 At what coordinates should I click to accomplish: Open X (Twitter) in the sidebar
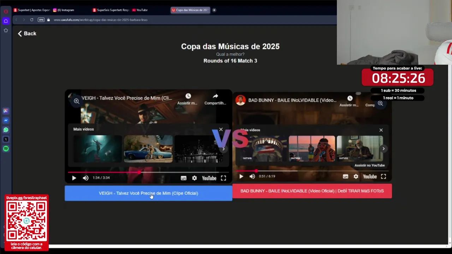[6, 139]
